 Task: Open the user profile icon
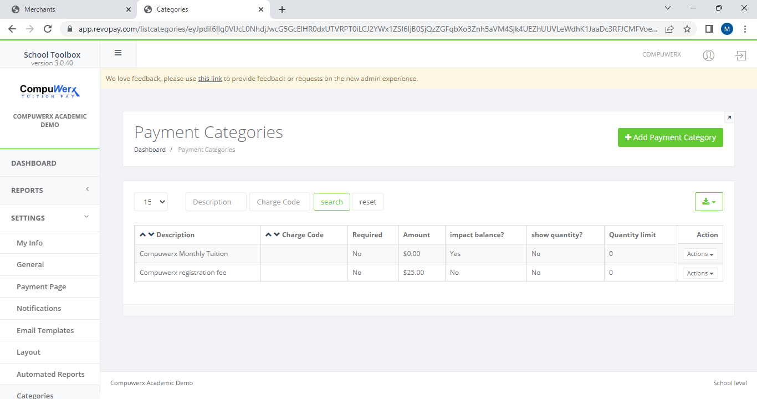(x=708, y=55)
